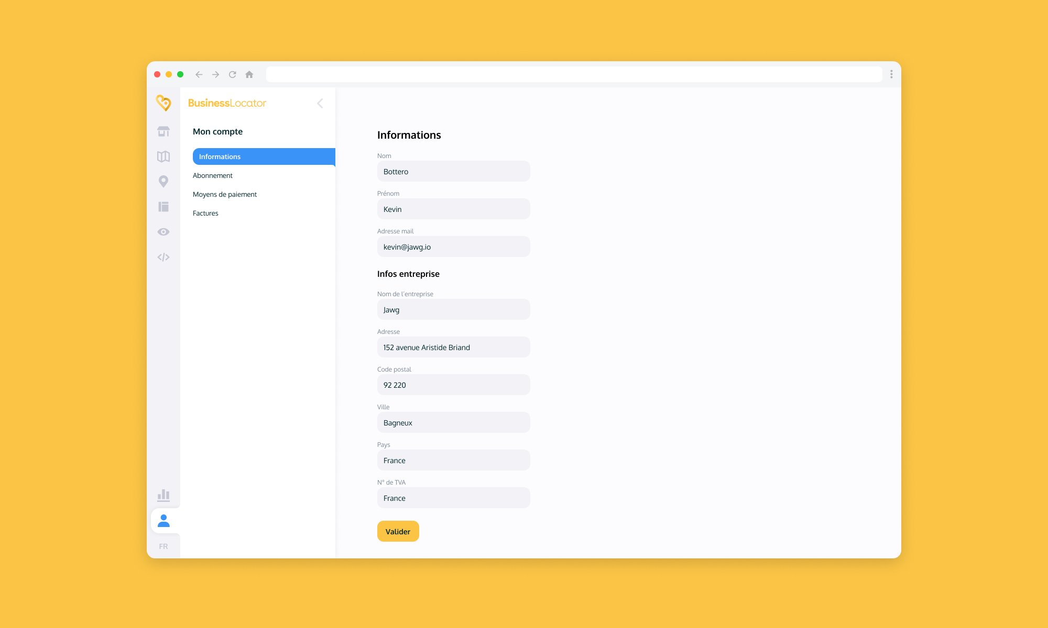Click the N° de TVA input field
Image resolution: width=1048 pixels, height=628 pixels.
(453, 498)
